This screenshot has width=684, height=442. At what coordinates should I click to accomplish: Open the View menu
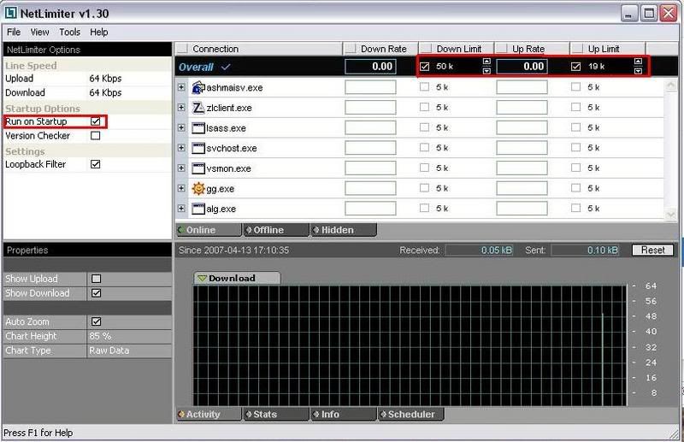tap(39, 32)
